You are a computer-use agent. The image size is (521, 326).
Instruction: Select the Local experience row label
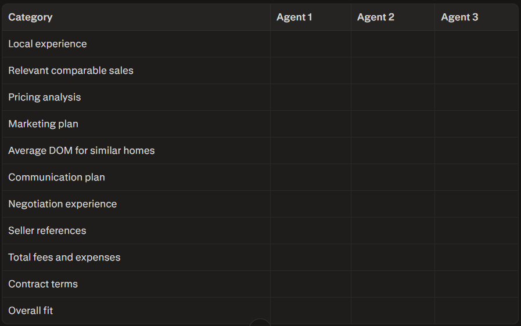coord(48,44)
